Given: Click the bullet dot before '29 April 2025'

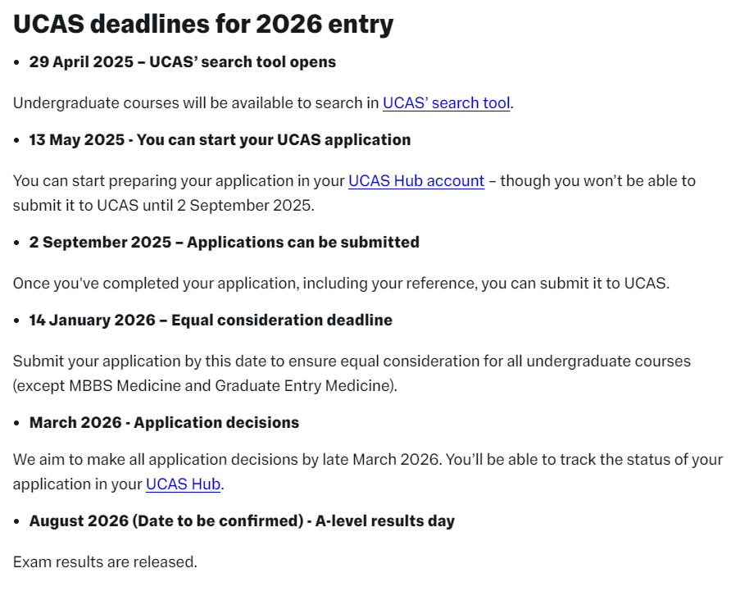Looking at the screenshot, I should pyautogui.click(x=16, y=62).
